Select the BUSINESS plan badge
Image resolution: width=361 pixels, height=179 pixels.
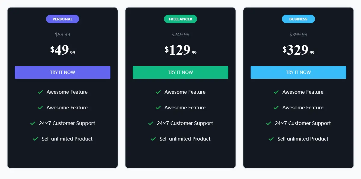coord(298,19)
